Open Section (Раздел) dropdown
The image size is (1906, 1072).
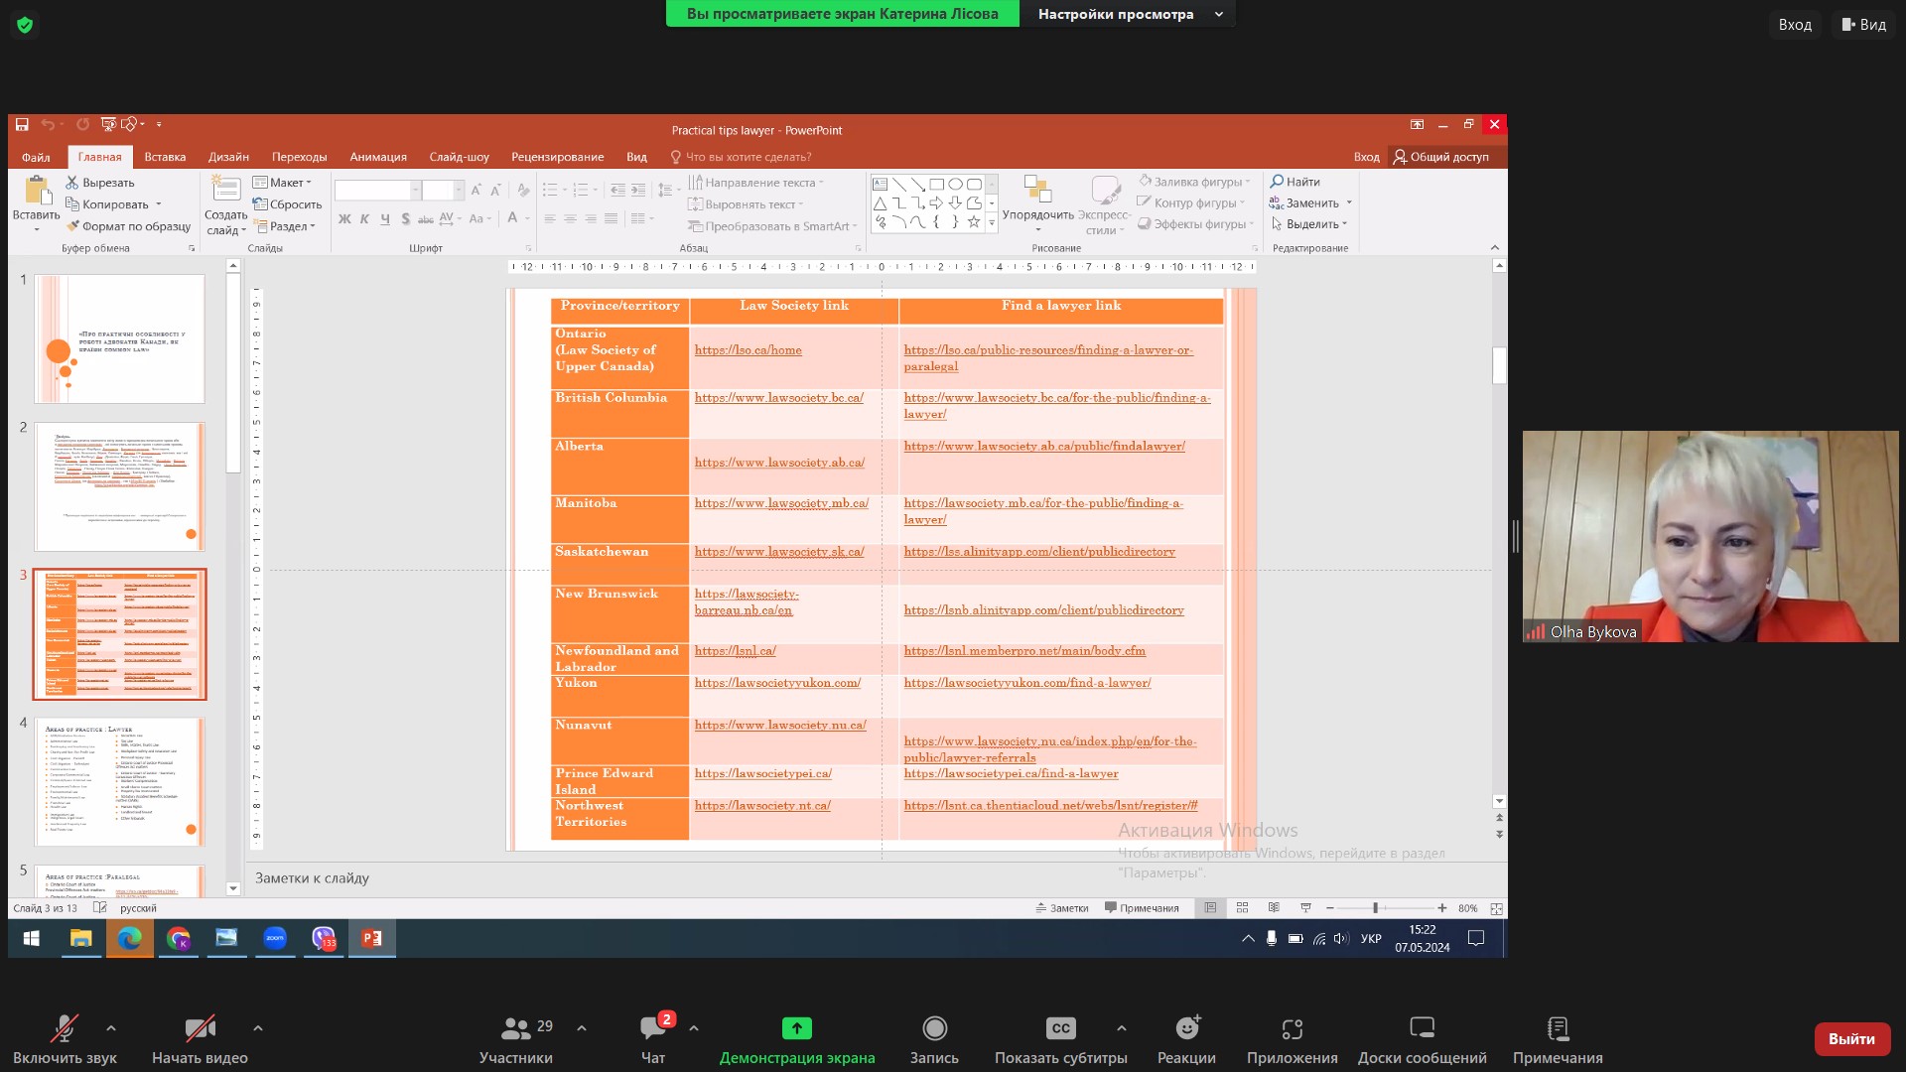(284, 226)
